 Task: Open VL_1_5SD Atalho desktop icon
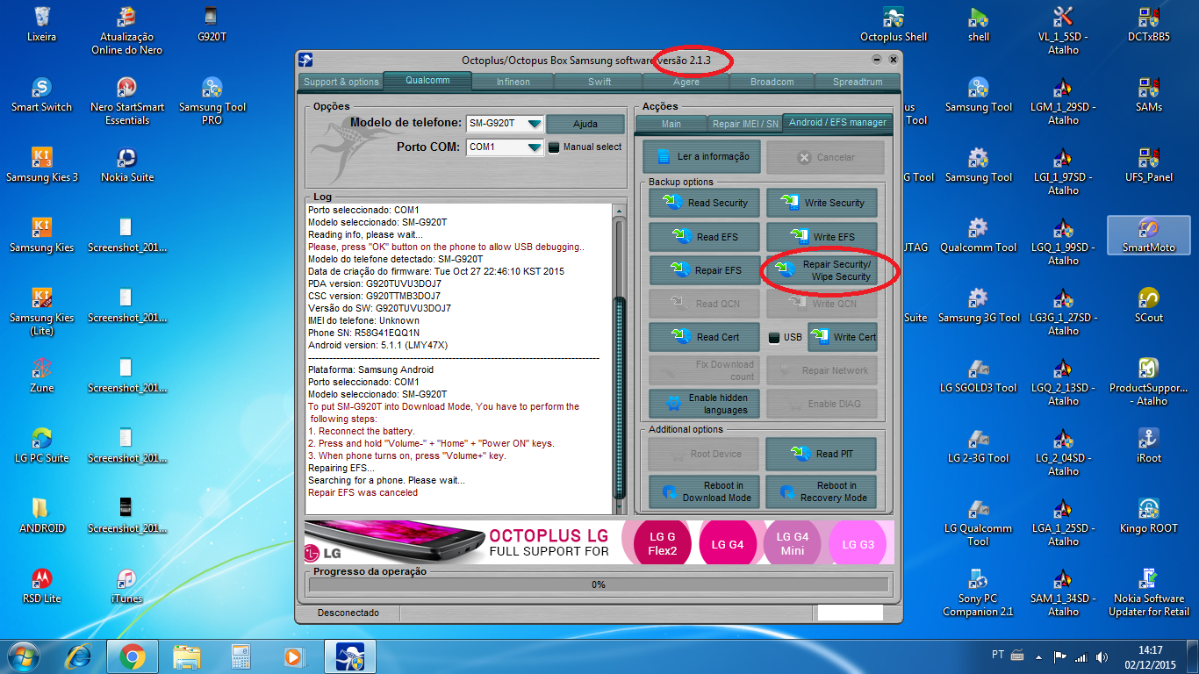[1063, 31]
